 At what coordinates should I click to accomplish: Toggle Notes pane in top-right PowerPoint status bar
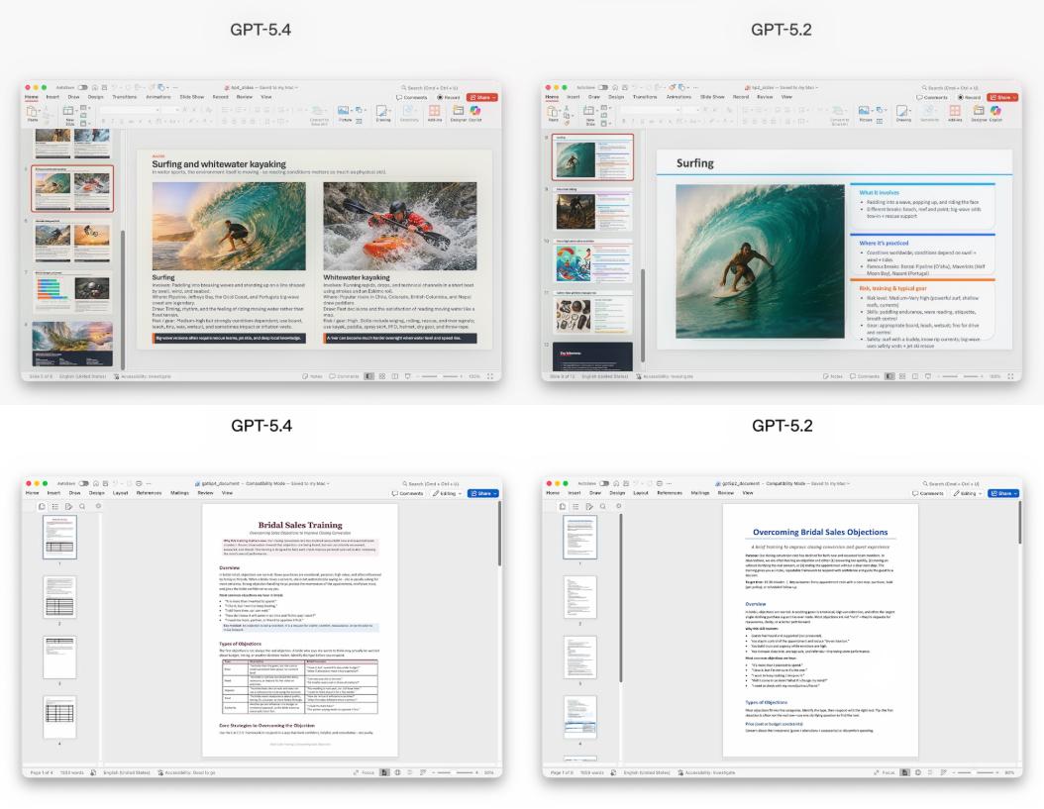830,376
